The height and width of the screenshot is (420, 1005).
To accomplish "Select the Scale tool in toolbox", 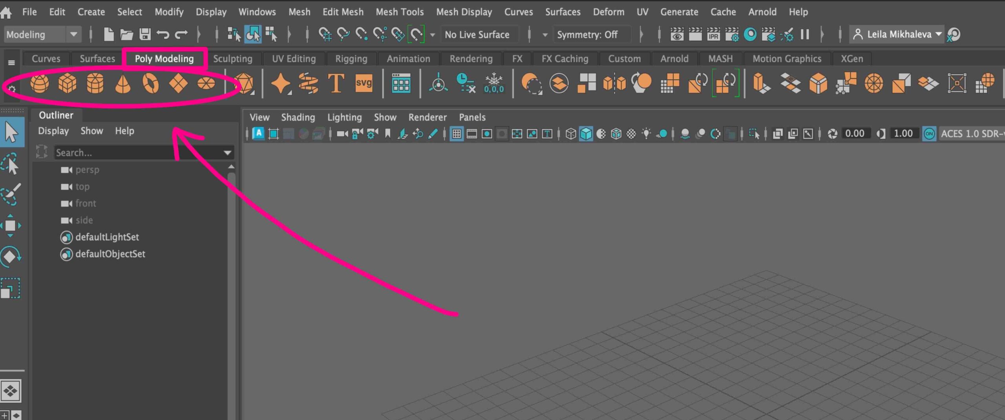I will 11,288.
